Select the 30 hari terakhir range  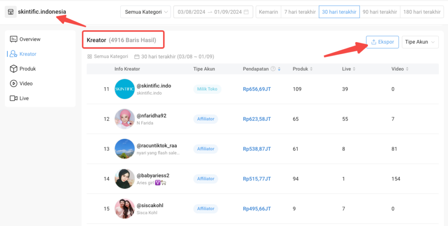[x=339, y=12]
